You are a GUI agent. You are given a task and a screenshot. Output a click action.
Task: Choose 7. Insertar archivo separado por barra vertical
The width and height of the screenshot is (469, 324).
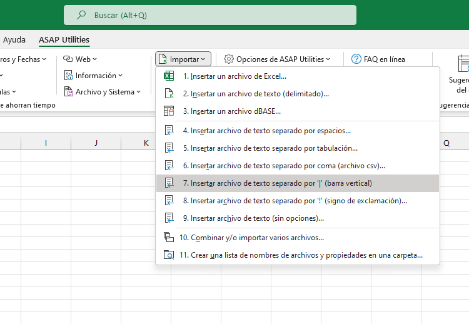(298, 183)
